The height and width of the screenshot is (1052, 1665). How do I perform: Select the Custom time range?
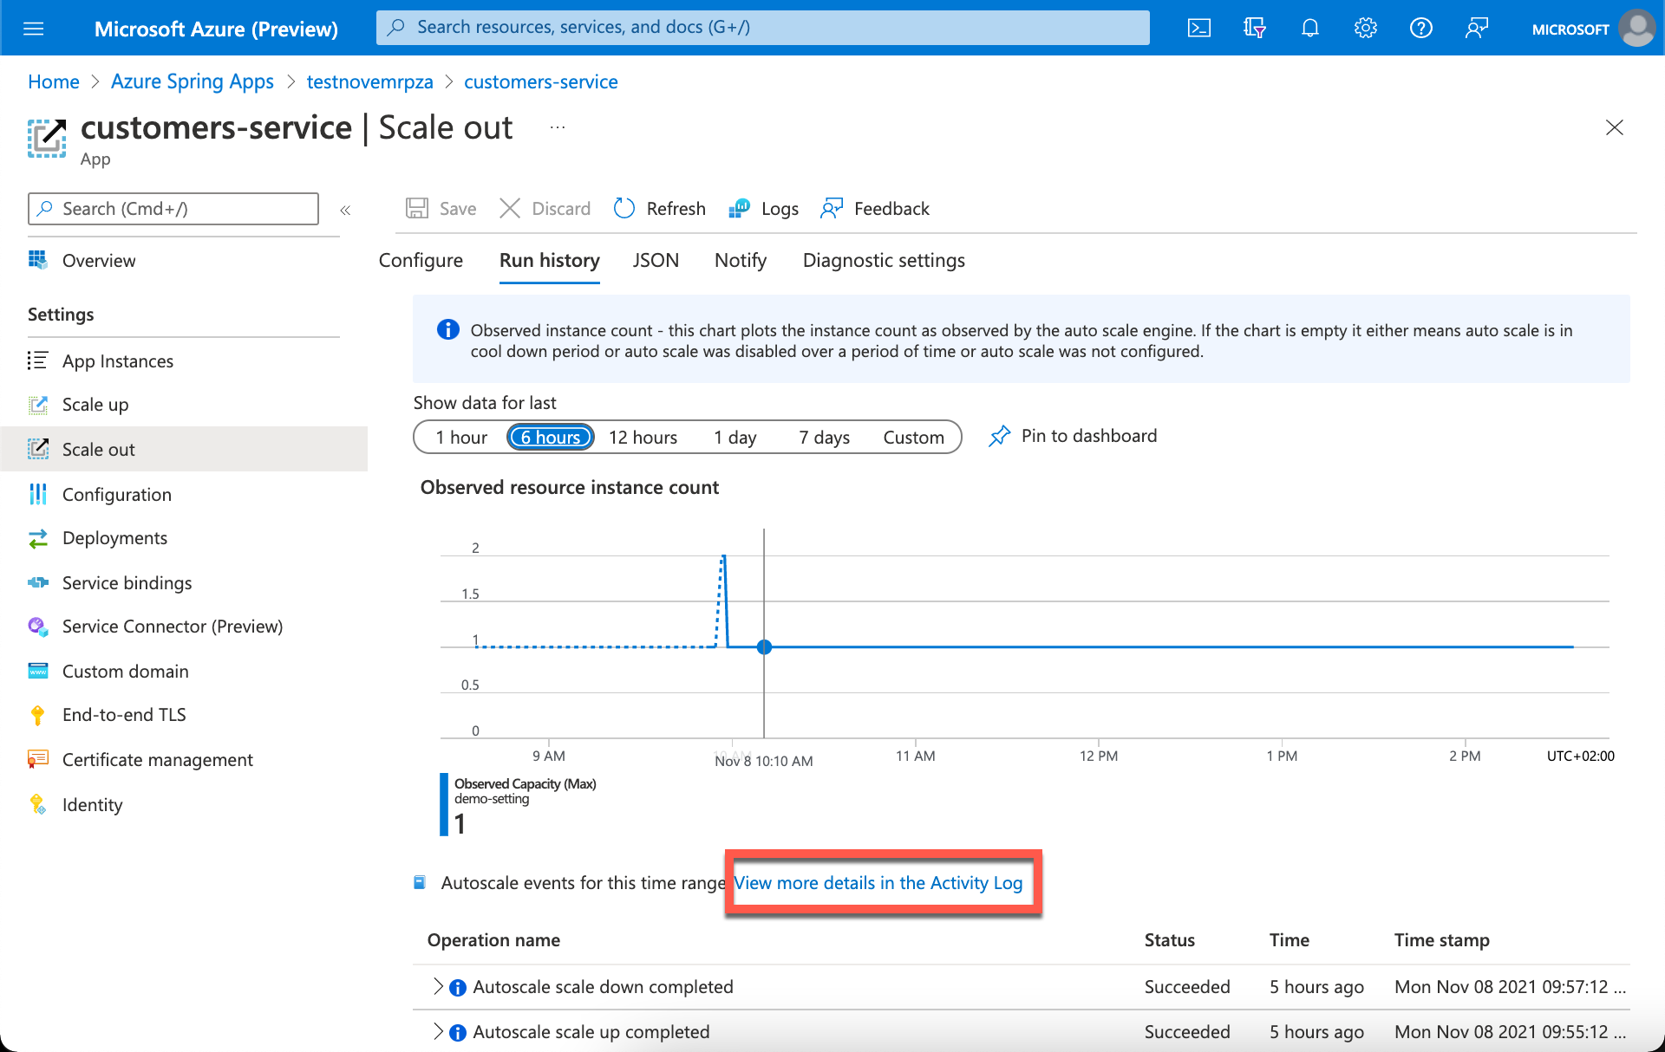tap(914, 437)
